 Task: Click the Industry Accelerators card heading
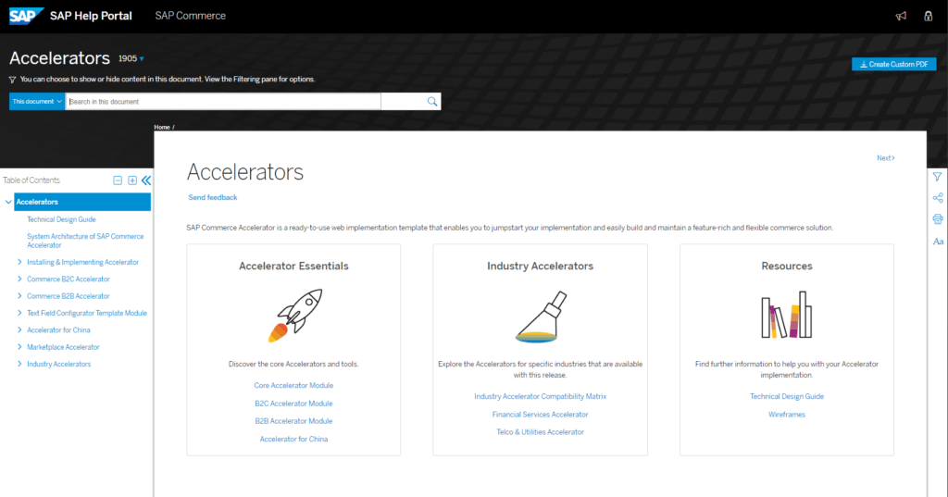tap(541, 266)
